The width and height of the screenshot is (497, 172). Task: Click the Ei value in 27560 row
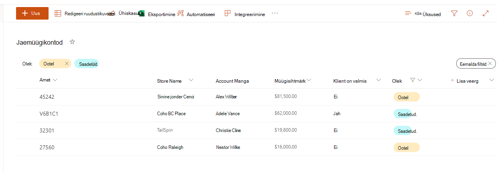click(x=336, y=147)
